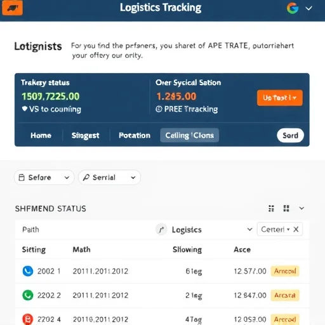The width and height of the screenshot is (325, 325).
Task: Open the Sefore filter dropdown
Action: tap(44, 177)
